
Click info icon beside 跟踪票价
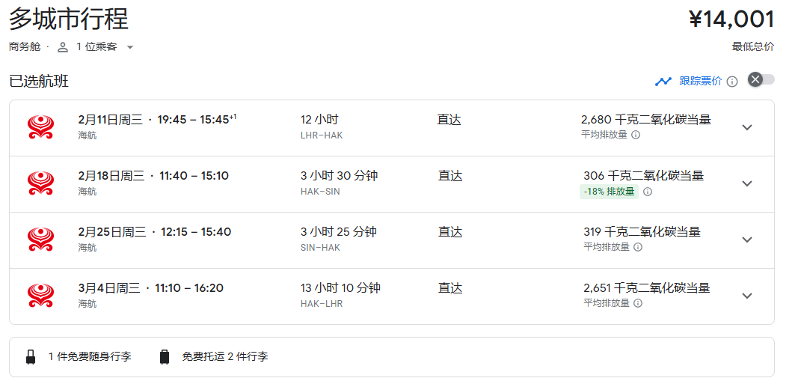tap(732, 82)
